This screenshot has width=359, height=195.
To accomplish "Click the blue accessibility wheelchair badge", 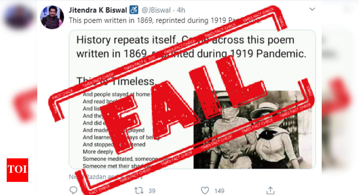I will [134, 10].
